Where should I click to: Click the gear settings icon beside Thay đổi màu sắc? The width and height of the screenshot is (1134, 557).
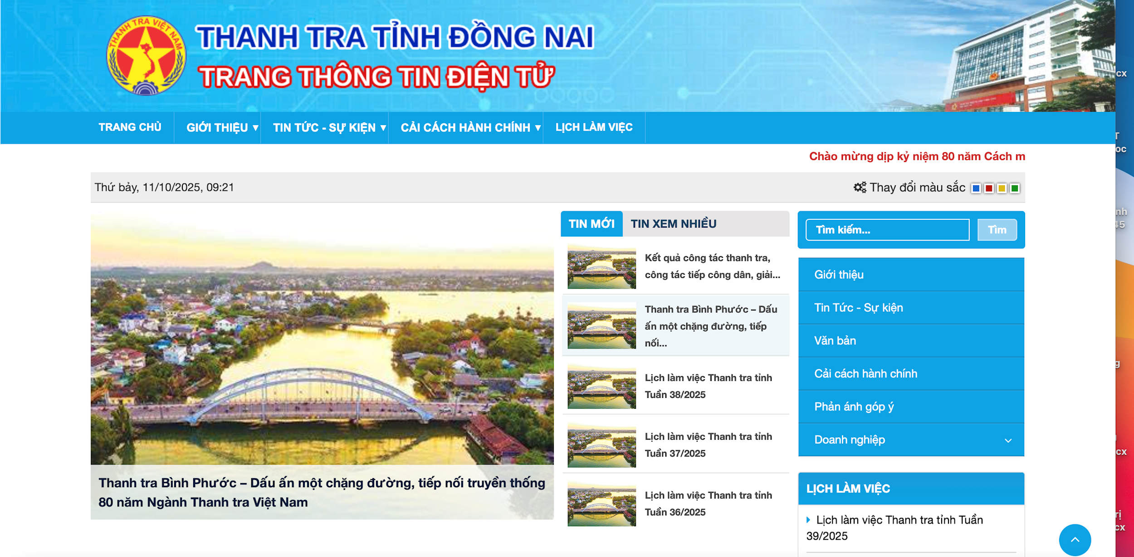(x=860, y=187)
